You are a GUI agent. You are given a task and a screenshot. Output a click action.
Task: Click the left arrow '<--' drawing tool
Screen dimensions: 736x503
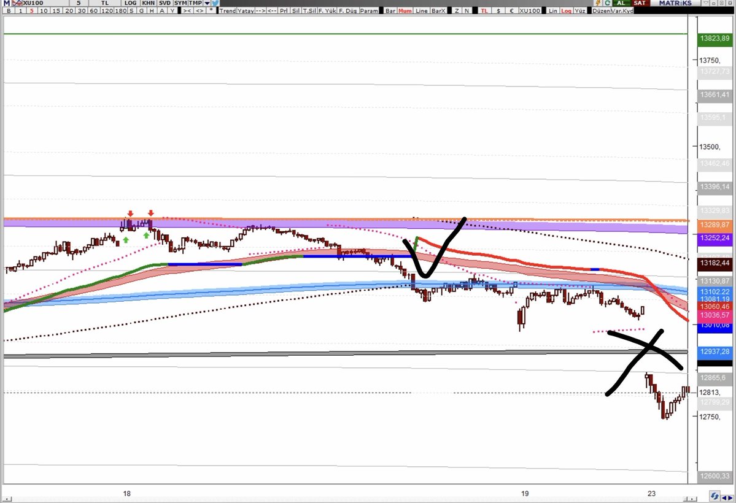coord(273,10)
